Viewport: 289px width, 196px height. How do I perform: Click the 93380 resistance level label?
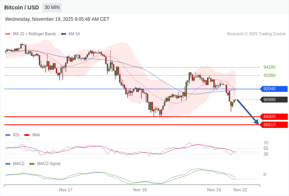[x=269, y=75]
